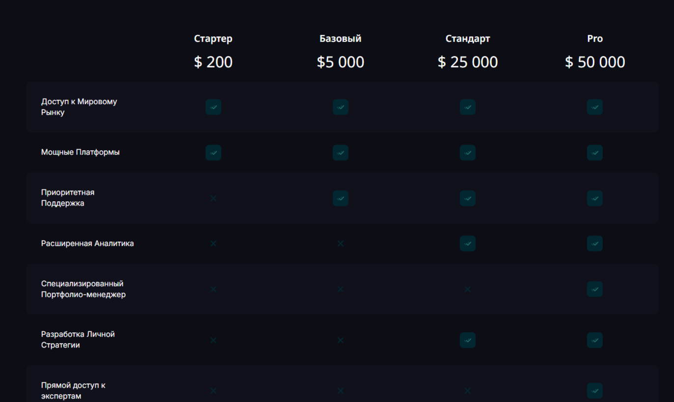This screenshot has width=674, height=402.
Task: Click Pro checkmark for Специализированный Портфолио-менеджер
Action: click(x=594, y=289)
